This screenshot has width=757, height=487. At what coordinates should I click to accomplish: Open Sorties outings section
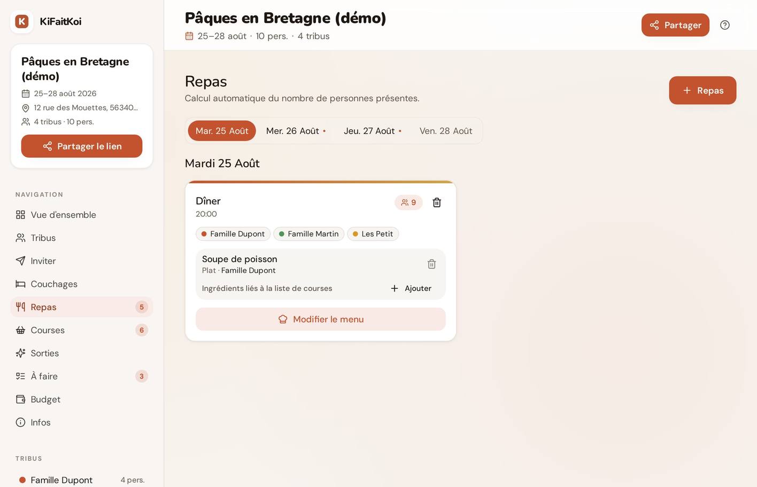click(x=82, y=353)
